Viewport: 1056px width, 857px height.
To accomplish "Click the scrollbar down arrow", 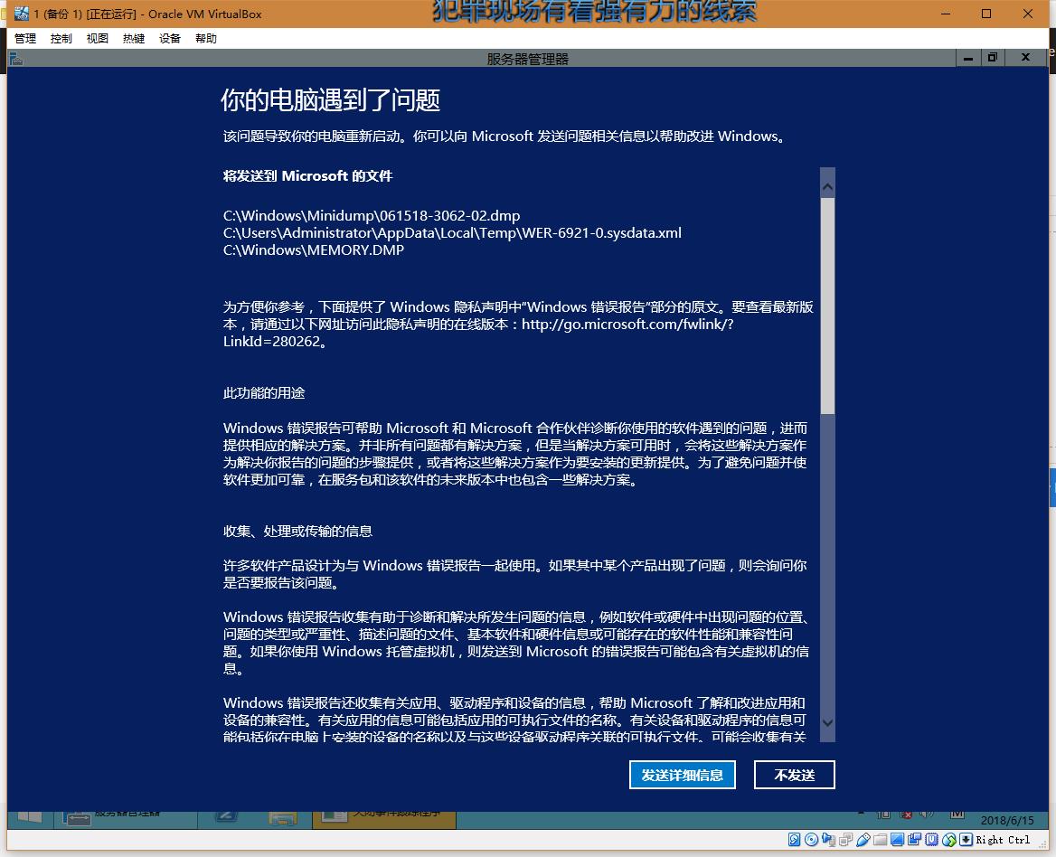I will (x=828, y=722).
